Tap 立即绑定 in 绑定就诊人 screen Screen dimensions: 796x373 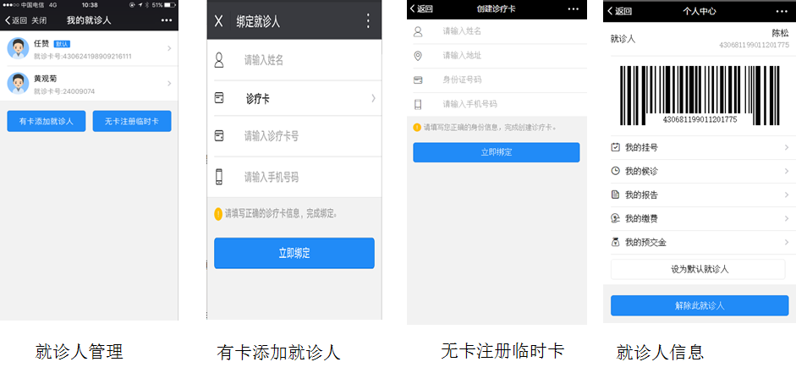(294, 253)
